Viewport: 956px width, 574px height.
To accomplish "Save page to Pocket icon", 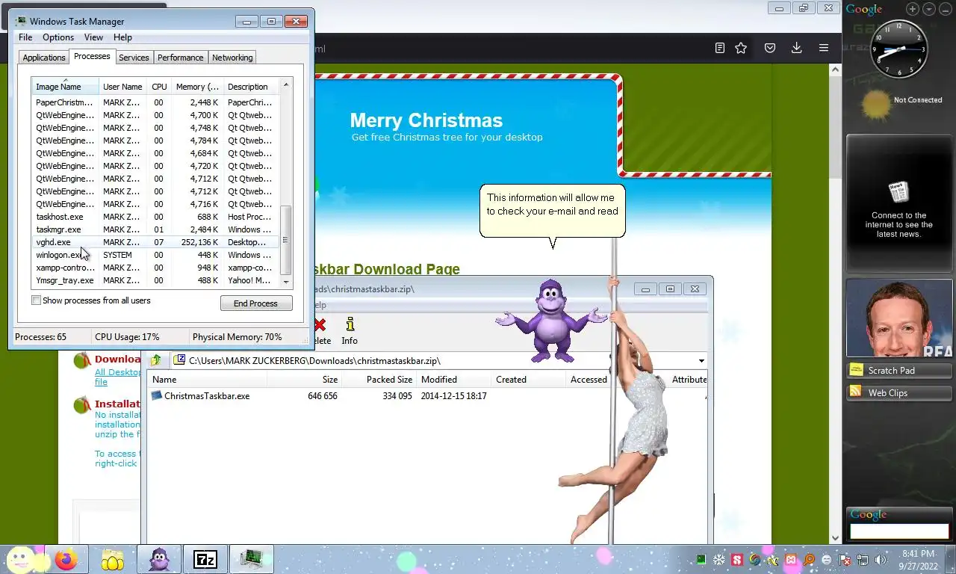I will point(770,48).
